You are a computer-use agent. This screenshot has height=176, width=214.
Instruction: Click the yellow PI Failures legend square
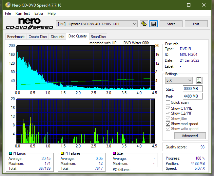coord(62,153)
